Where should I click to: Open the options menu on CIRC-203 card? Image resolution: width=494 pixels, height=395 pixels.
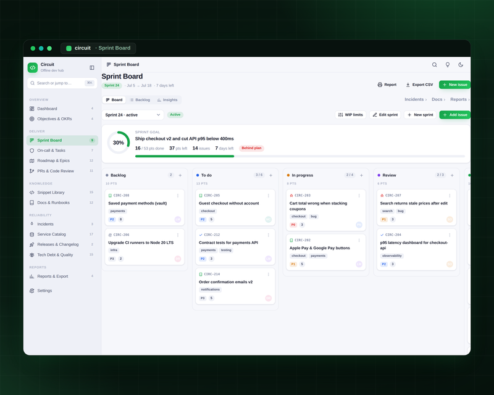click(359, 196)
